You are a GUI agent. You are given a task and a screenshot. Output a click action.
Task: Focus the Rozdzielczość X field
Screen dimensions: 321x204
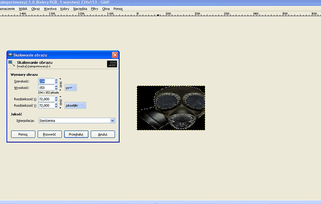(47, 99)
